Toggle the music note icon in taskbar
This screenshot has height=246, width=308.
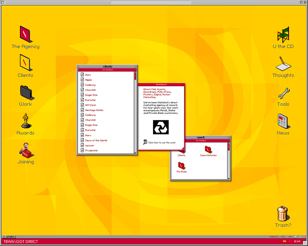(300, 237)
